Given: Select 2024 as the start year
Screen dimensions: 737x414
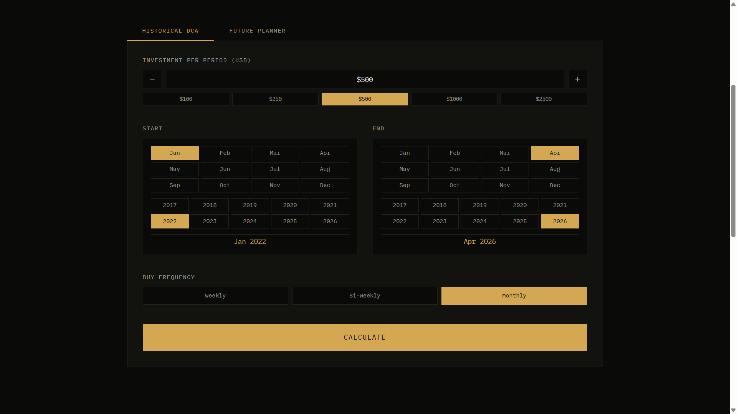Looking at the screenshot, I should [x=250, y=221].
